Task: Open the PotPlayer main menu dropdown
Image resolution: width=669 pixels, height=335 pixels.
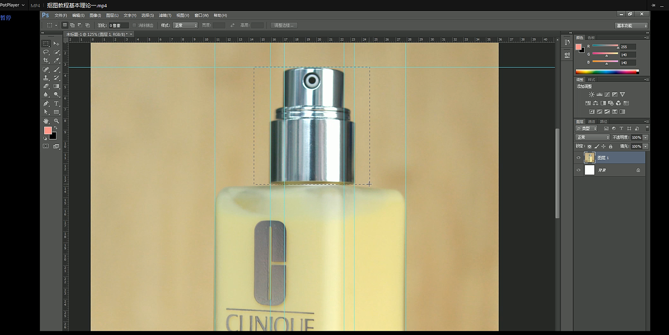Action: (x=13, y=5)
